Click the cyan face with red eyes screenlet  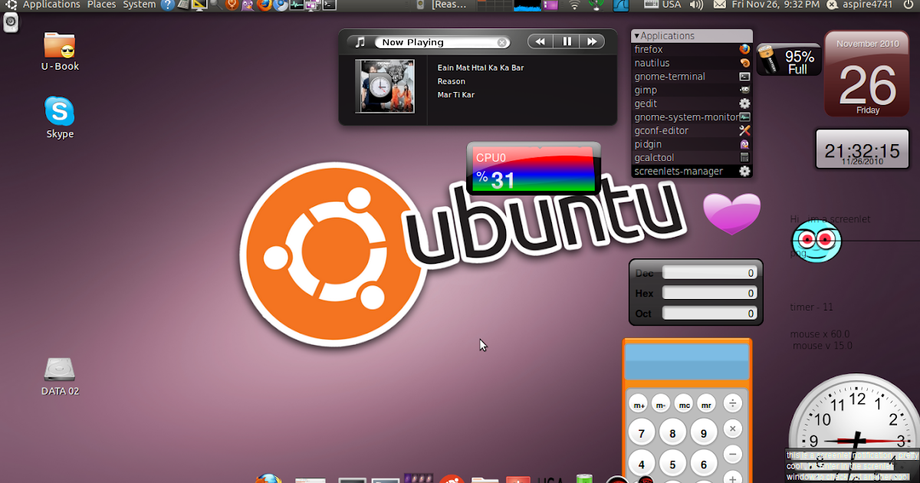(816, 242)
